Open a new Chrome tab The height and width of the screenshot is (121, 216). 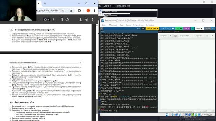click(x=45, y=3)
